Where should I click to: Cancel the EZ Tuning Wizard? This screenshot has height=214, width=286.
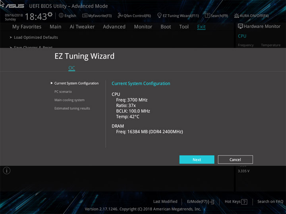coord(235,160)
